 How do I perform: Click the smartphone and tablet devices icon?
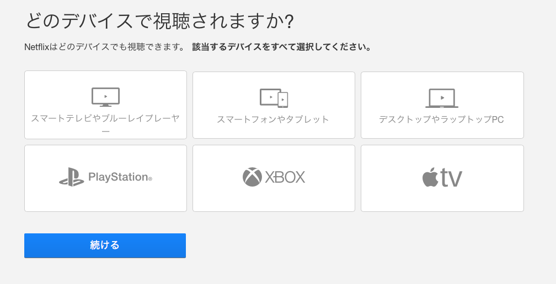click(274, 98)
